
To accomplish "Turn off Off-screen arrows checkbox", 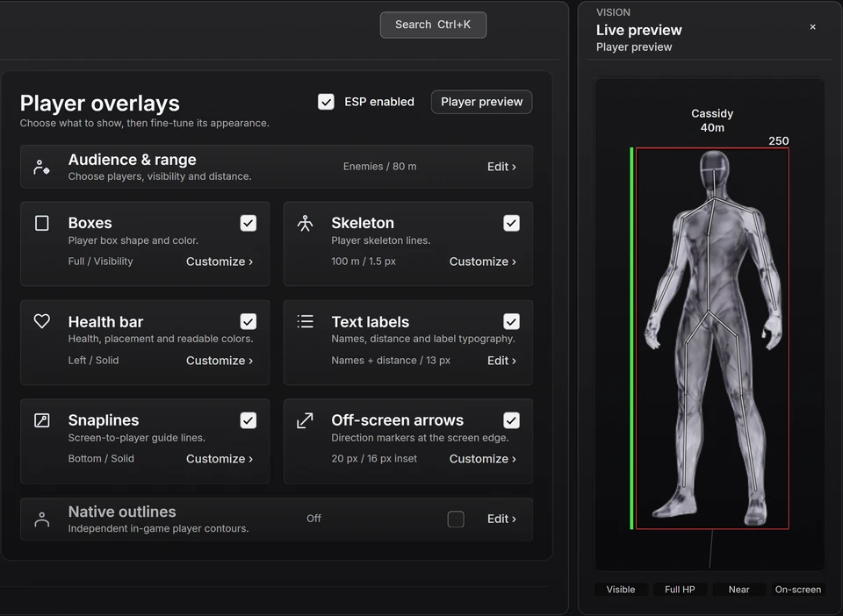I will (511, 420).
